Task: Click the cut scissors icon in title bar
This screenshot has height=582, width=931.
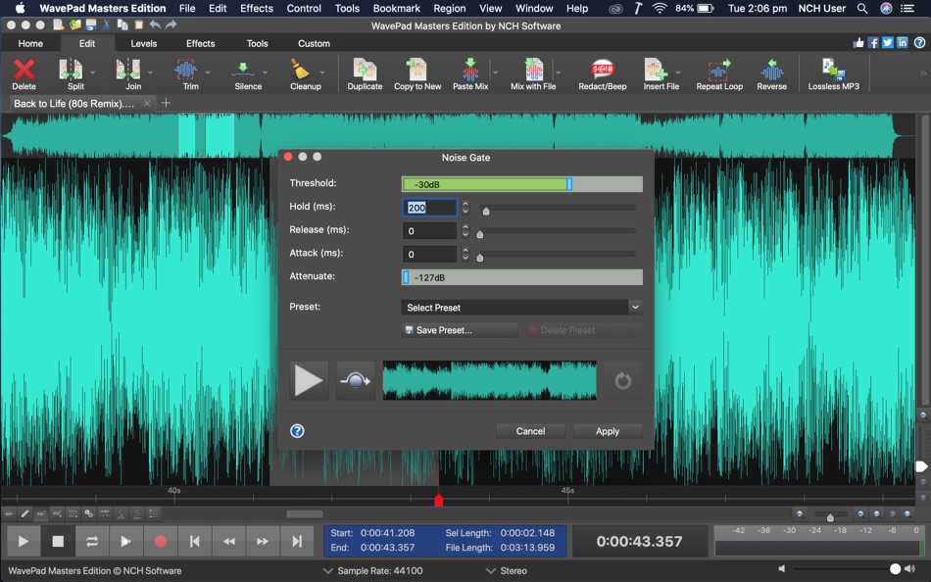Action: coord(107,24)
